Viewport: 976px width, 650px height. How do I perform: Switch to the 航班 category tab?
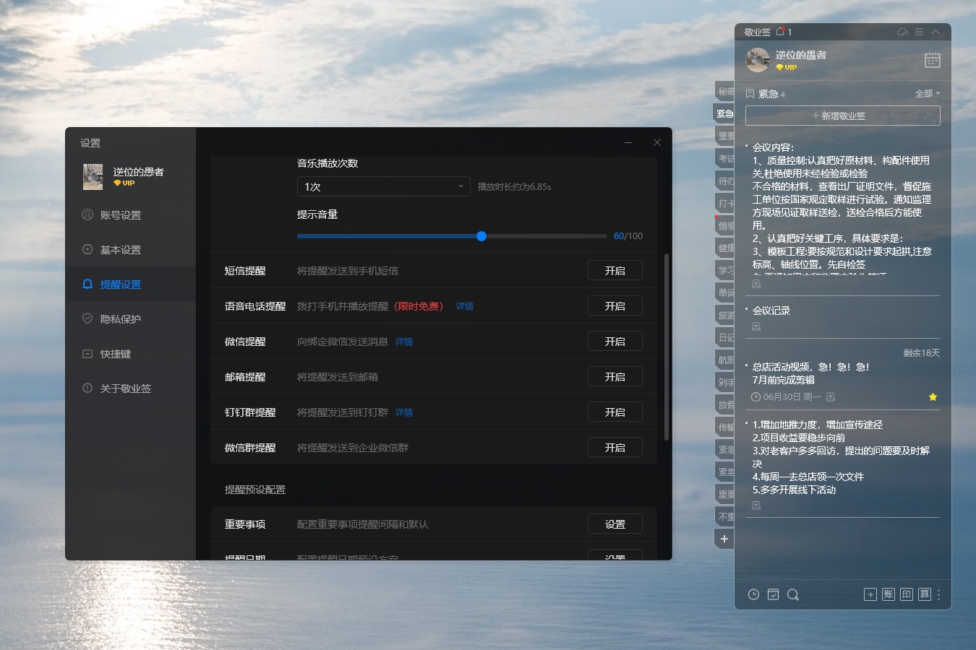724,360
